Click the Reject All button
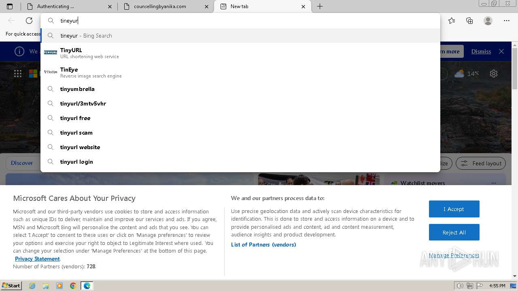 click(x=454, y=232)
